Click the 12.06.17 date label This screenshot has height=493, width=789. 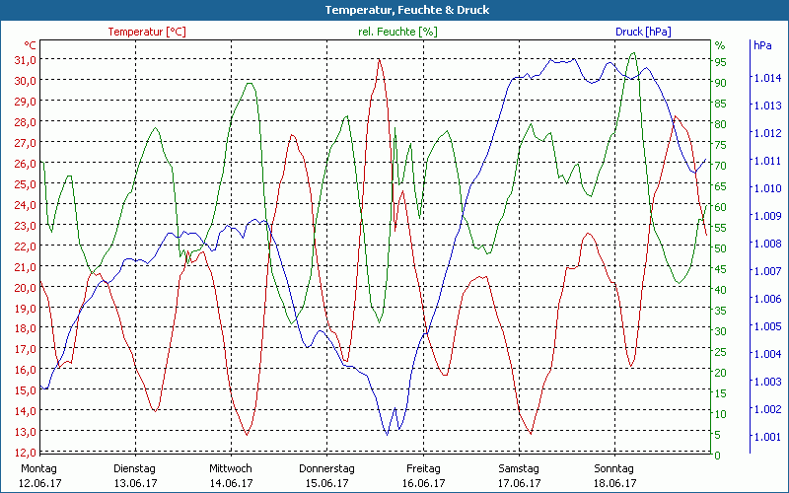(39, 483)
